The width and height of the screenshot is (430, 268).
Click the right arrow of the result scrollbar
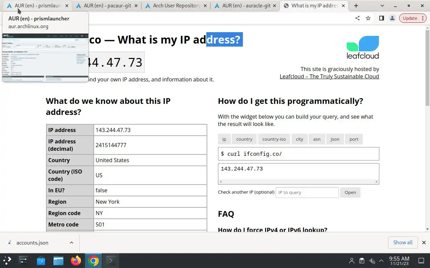point(377,182)
